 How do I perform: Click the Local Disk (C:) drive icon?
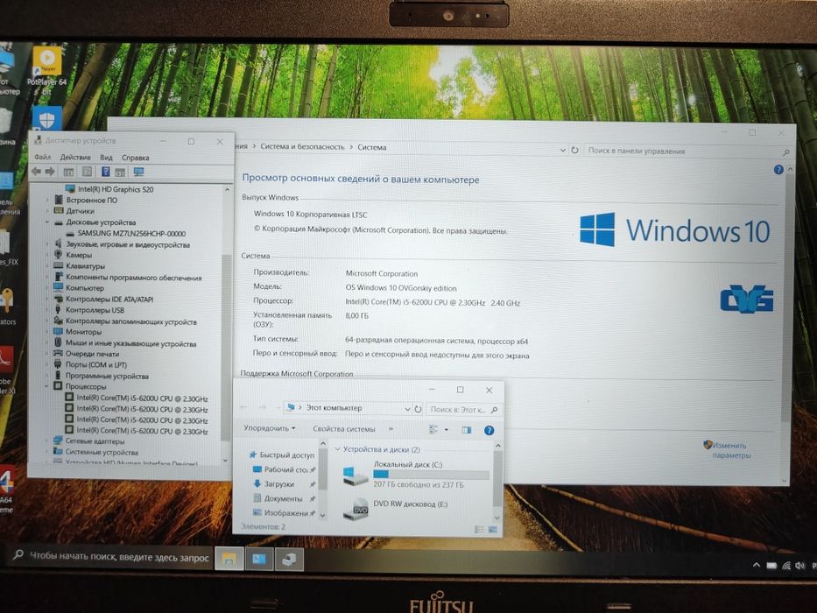tap(356, 476)
